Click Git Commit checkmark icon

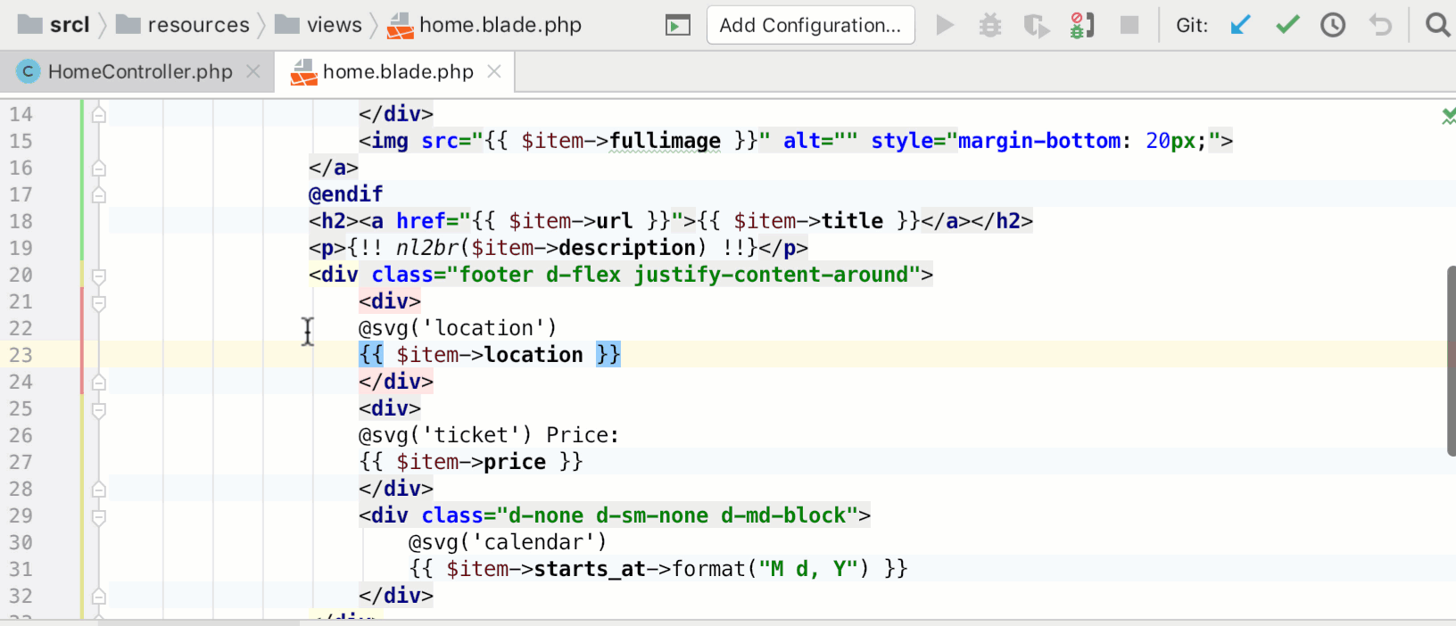1287,25
